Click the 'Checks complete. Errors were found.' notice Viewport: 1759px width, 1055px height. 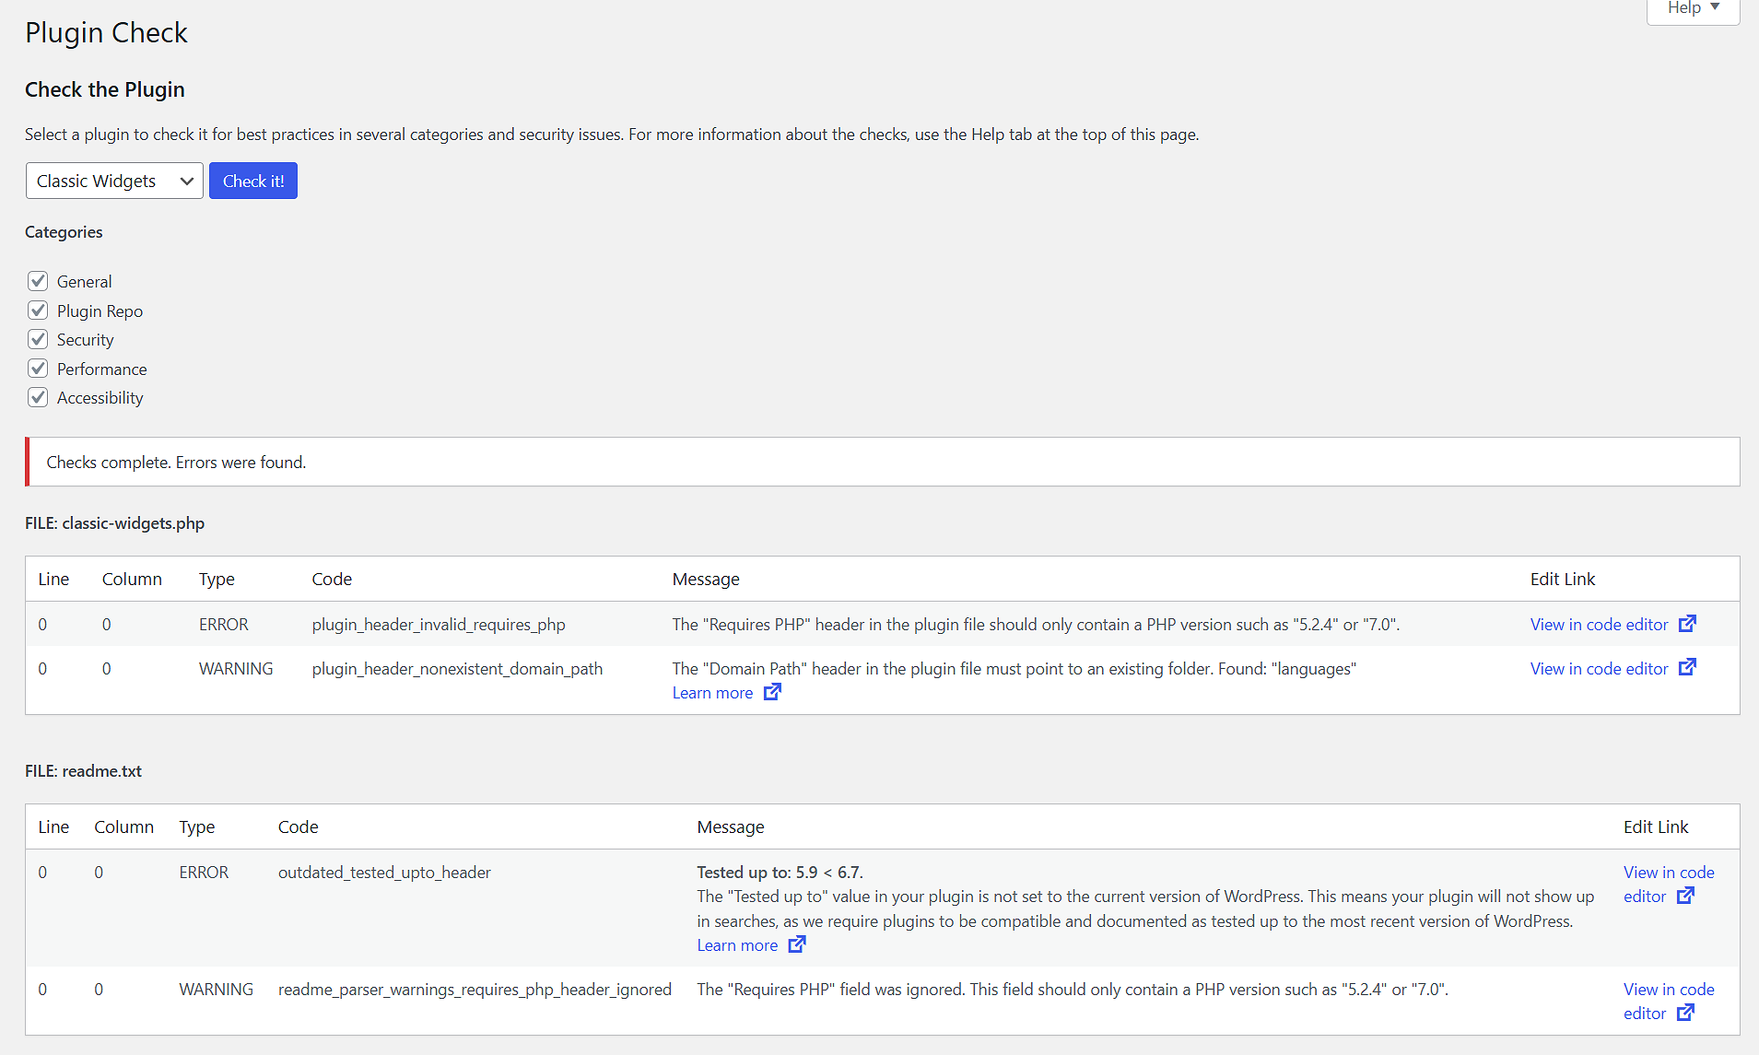(176, 462)
